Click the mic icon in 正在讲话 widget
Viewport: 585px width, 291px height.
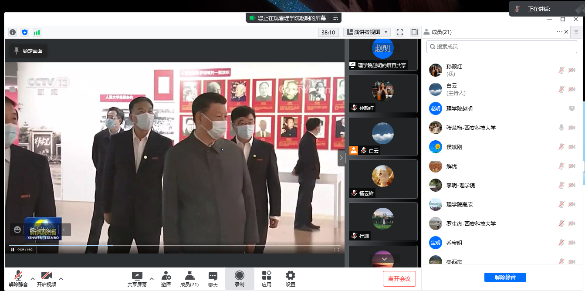[517, 9]
